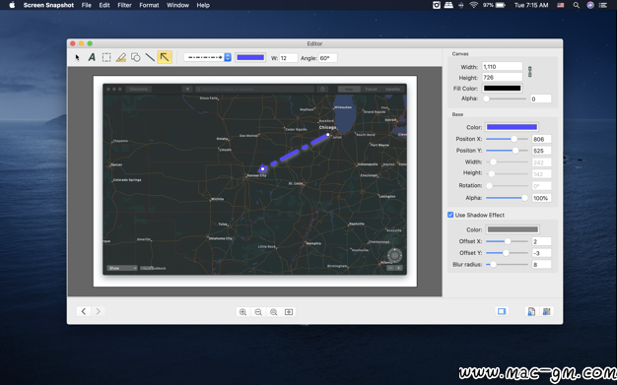Open the Filter menu
Screen dimensions: 617x385
(x=124, y=5)
